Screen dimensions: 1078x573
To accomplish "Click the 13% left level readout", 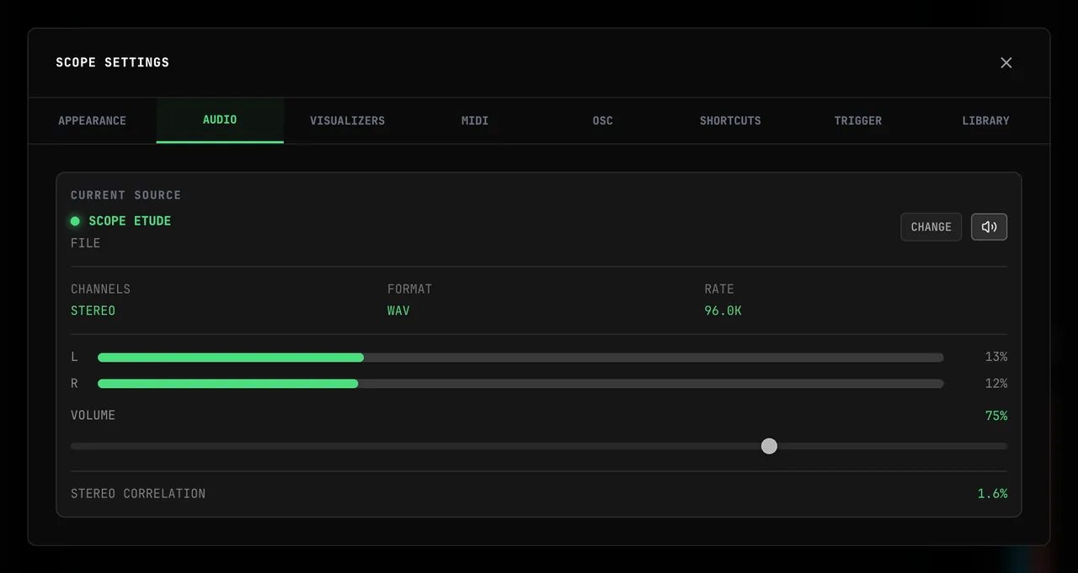I will [996, 357].
